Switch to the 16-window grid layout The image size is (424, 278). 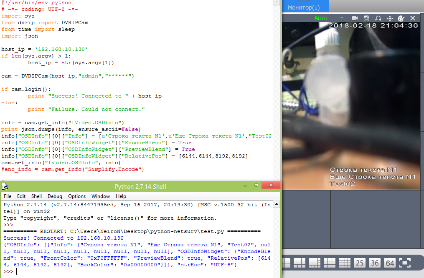point(344,263)
